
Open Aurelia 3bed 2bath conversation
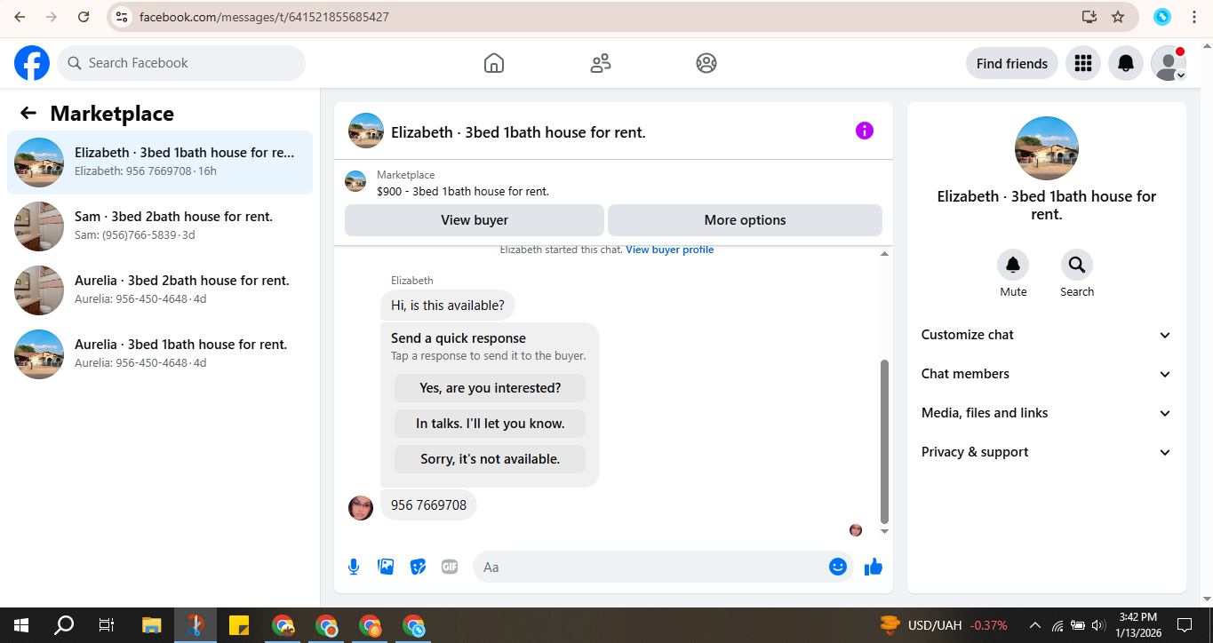click(160, 290)
